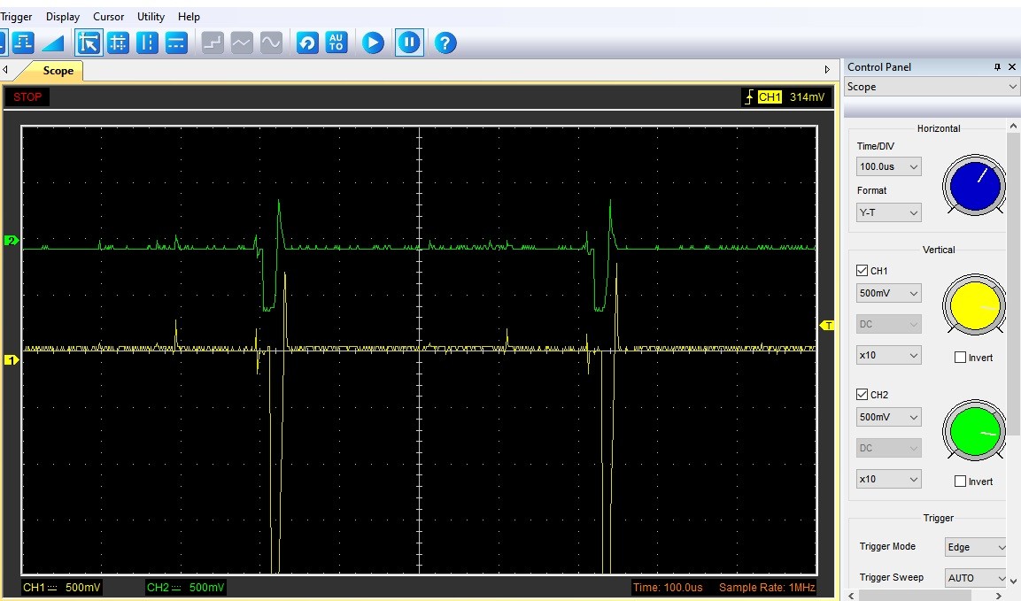Click the blue ramp triangle toolbar icon
Viewport: 1021px width, 601px height.
[53, 42]
